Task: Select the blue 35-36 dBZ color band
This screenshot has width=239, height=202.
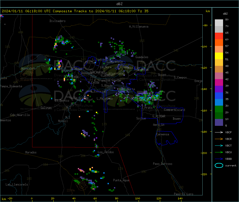Action: pyautogui.click(x=219, y=96)
